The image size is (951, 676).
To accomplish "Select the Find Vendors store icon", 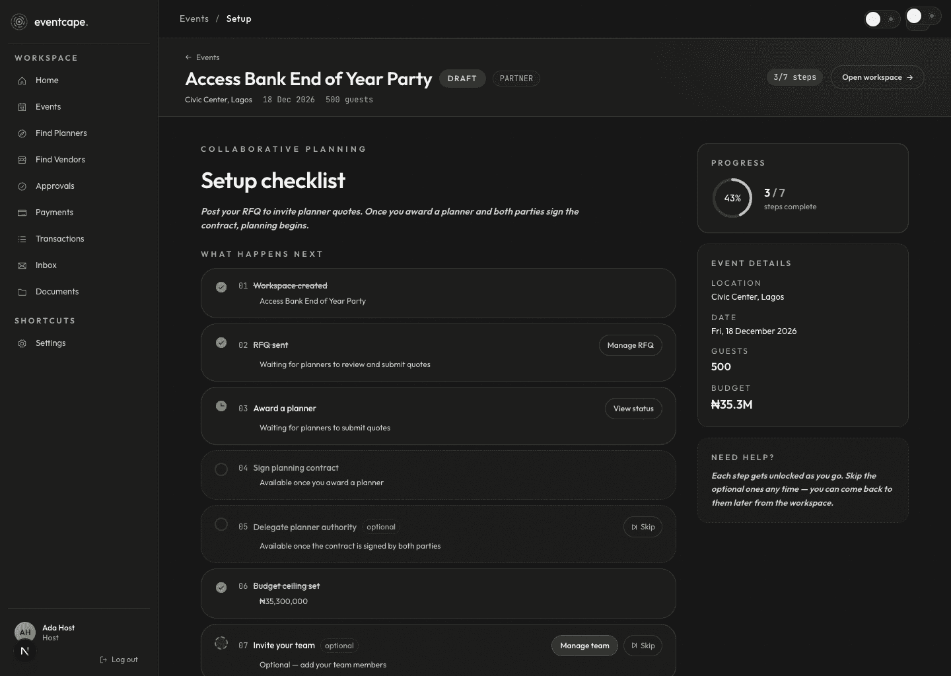I will point(22,160).
